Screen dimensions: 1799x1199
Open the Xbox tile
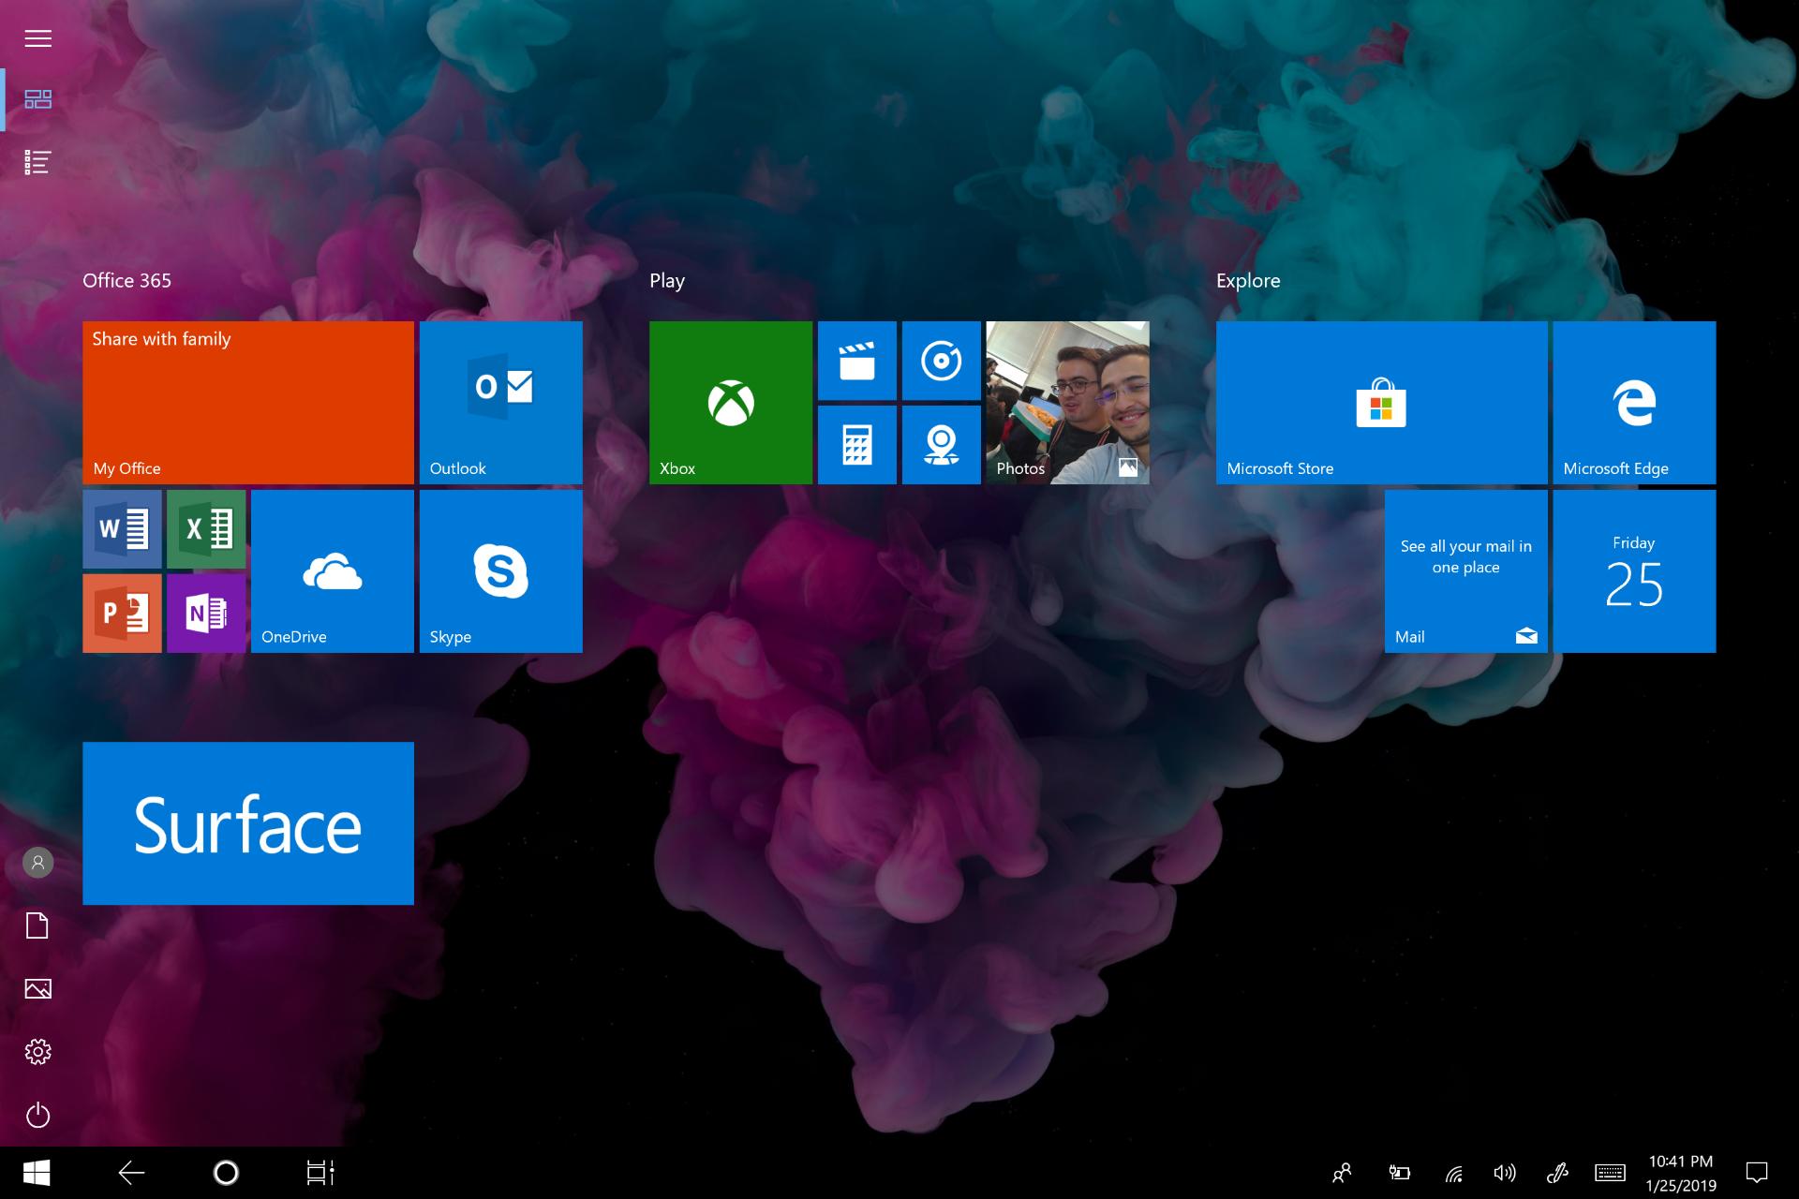[731, 403]
